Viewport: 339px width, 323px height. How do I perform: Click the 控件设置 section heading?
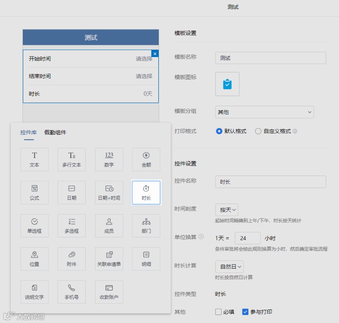pyautogui.click(x=185, y=164)
